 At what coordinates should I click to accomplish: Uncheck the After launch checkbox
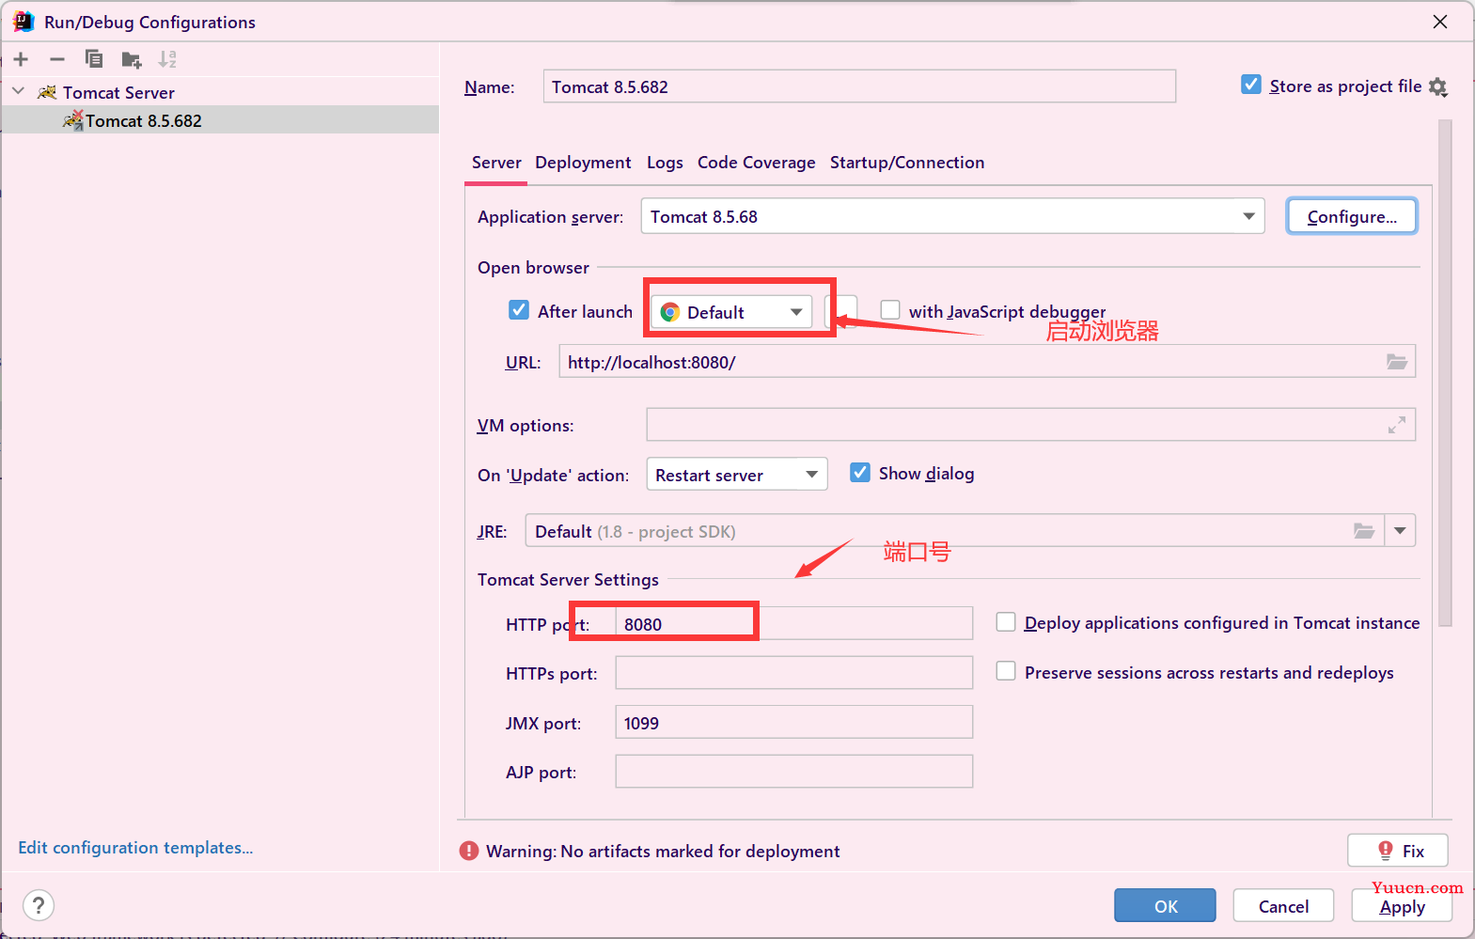coord(519,310)
